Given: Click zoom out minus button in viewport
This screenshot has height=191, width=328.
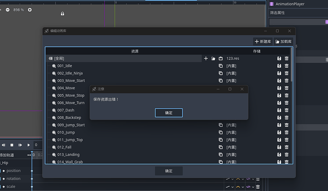Looking at the screenshot, I should [x=7, y=10].
